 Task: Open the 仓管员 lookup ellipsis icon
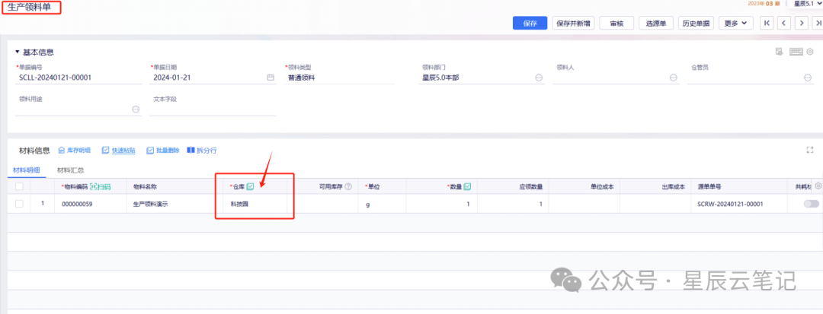808,78
